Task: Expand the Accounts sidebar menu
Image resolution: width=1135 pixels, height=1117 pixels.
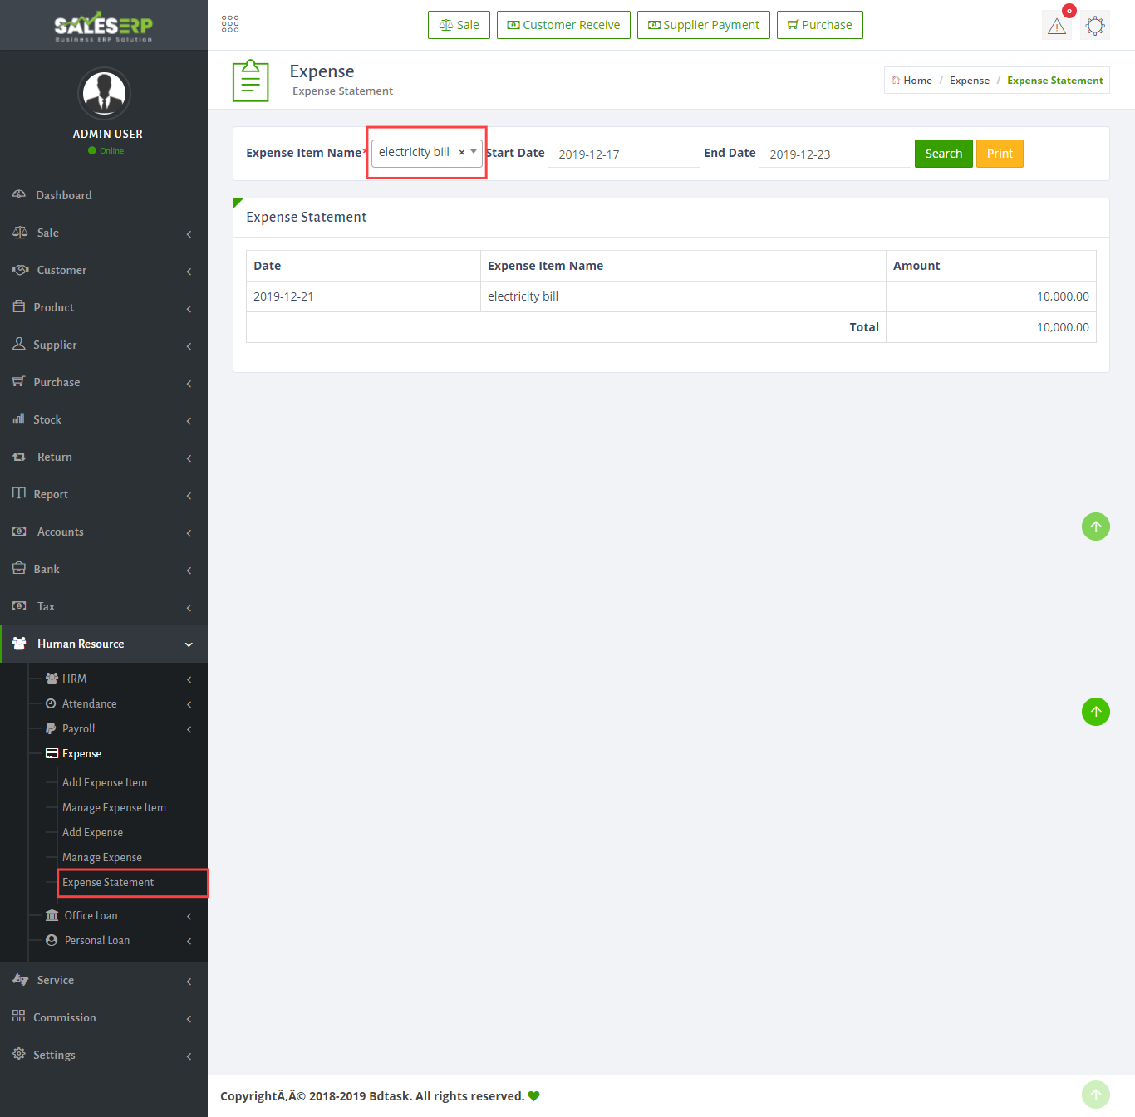Action: (x=61, y=532)
